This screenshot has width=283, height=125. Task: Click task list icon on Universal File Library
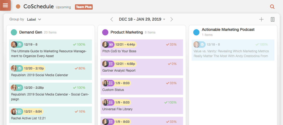pyautogui.click(x=111, y=102)
